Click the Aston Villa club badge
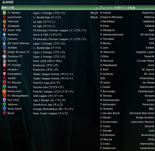This screenshot has width=155, height=151. tap(4, 30)
